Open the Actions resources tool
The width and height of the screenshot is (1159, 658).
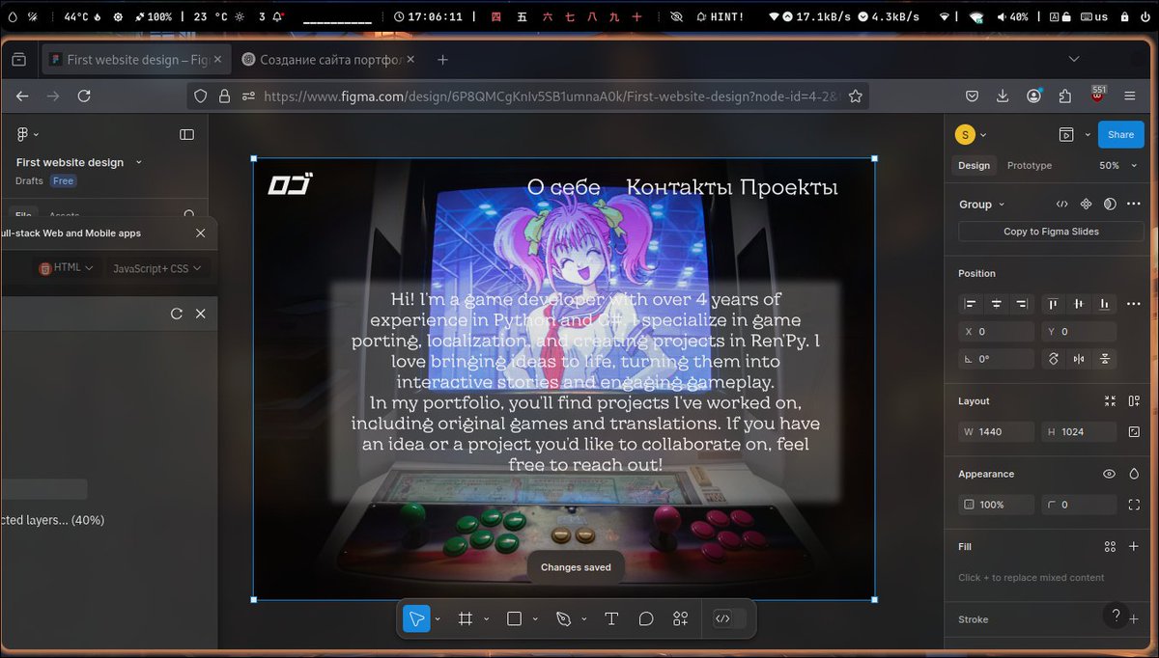[x=681, y=618]
